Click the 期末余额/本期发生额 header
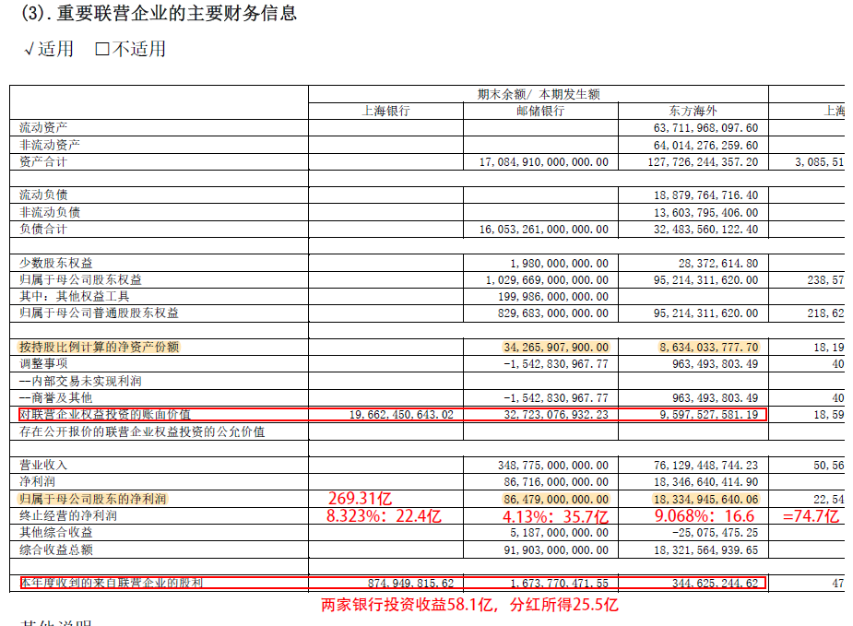 538,94
